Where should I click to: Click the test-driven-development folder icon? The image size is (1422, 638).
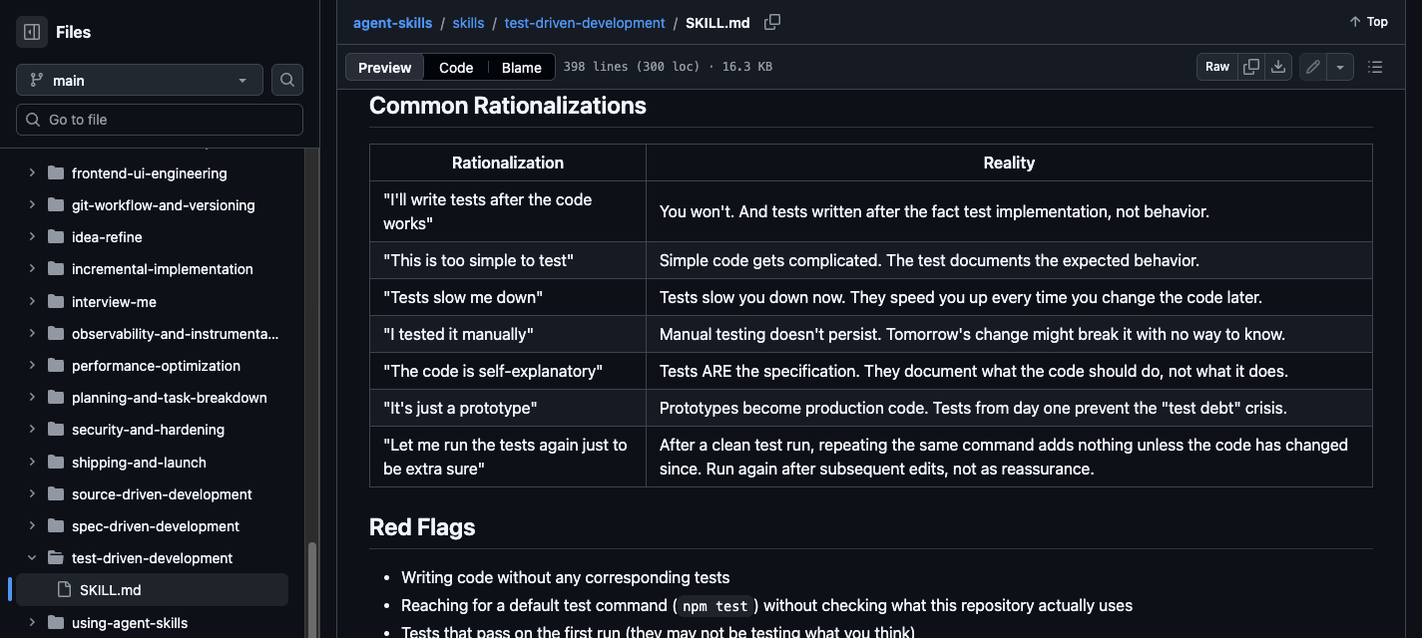[55, 558]
